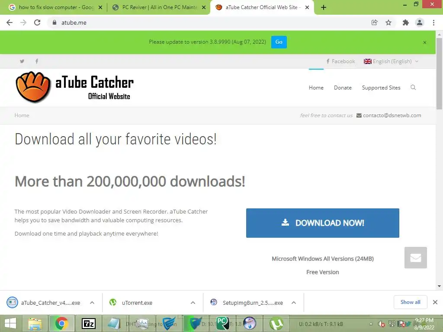This screenshot has height=332, width=443.
Task: Open options for aTube_Catcher download
Action: pos(92,303)
